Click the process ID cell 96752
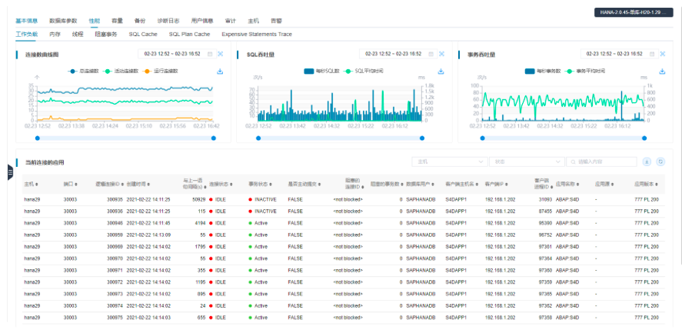 [545, 235]
